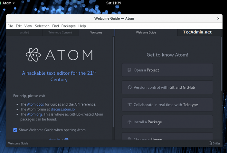Click the Sat 11:39 clock in top bar
The height and width of the screenshot is (153, 227).
tap(113, 3)
